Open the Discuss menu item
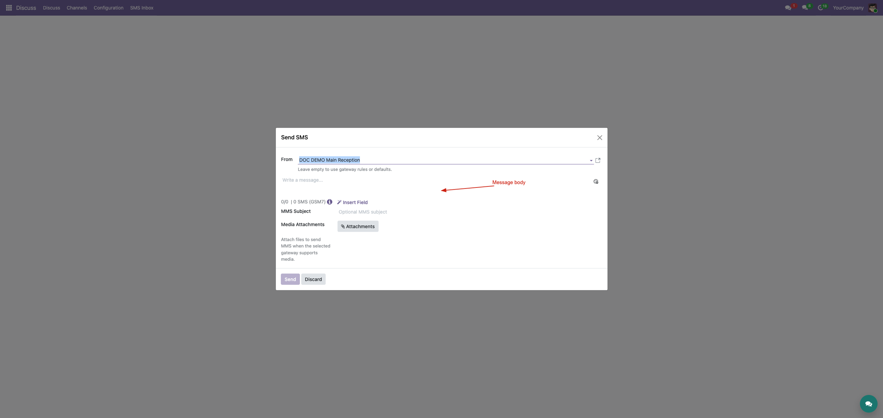The width and height of the screenshot is (883, 418). 52,8
